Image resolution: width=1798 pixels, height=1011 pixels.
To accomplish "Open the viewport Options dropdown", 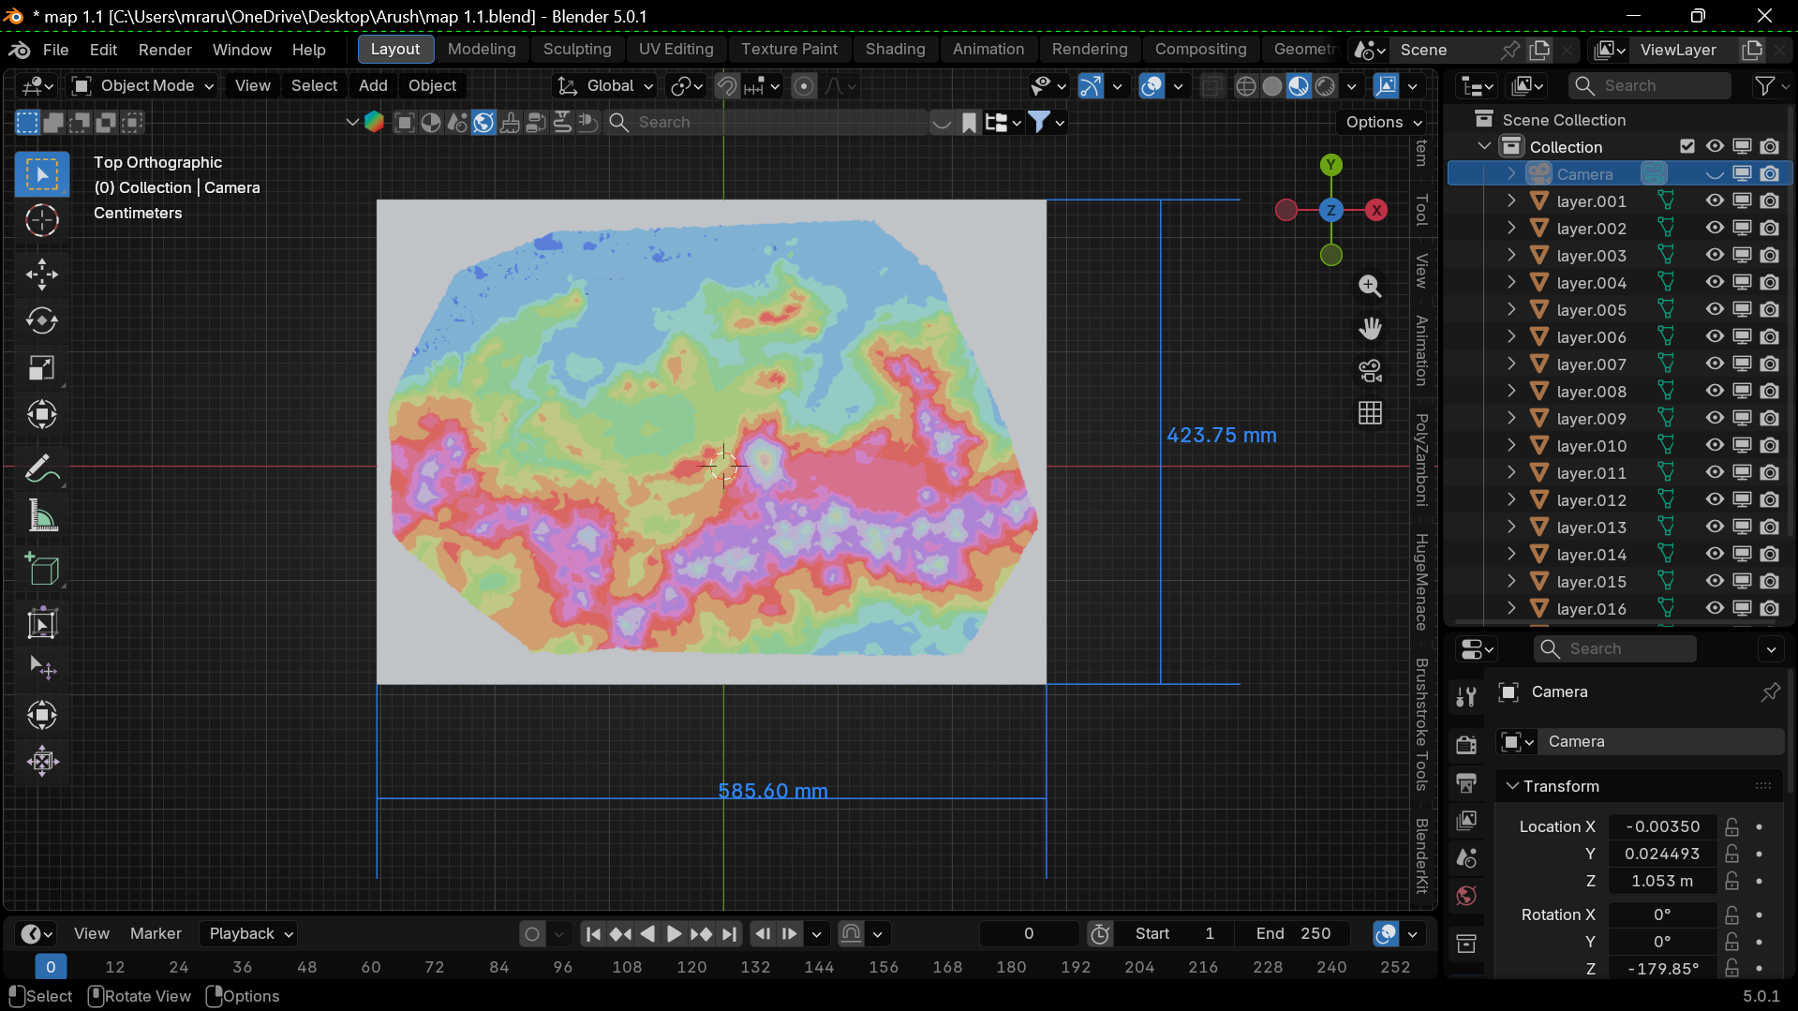I will [x=1384, y=123].
